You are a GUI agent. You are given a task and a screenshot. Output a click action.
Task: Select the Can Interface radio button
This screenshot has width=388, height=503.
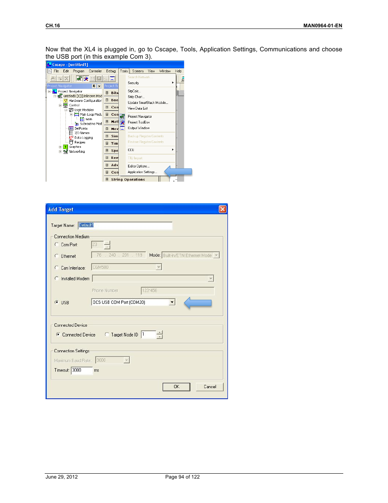[x=57, y=268]
